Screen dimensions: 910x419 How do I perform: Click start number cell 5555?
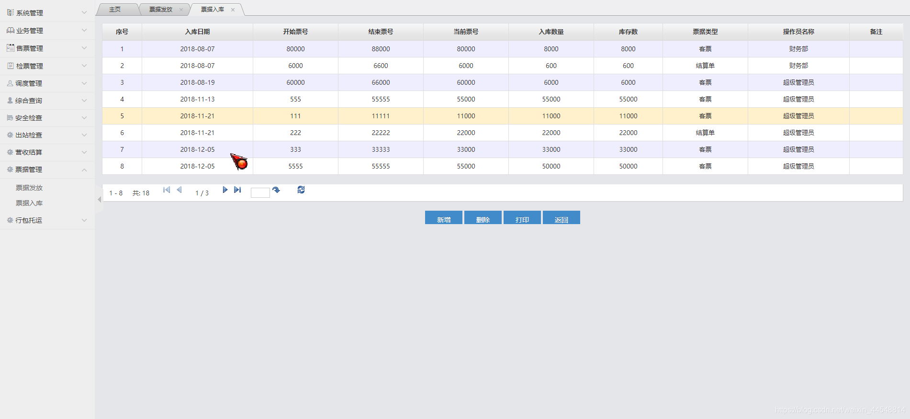tap(295, 166)
